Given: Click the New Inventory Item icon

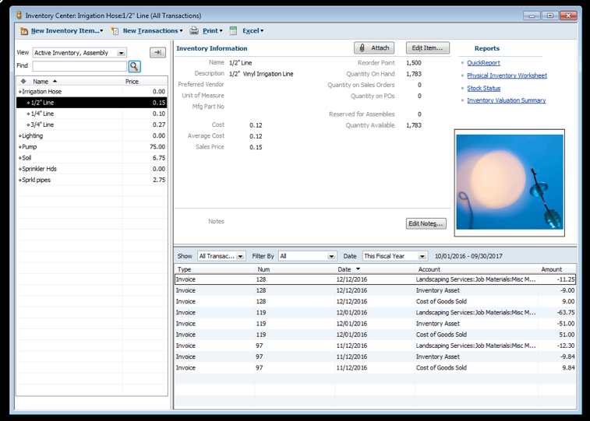Looking at the screenshot, I should pos(24,31).
